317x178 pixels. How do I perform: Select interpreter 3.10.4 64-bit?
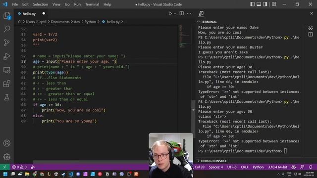[x=277, y=167]
